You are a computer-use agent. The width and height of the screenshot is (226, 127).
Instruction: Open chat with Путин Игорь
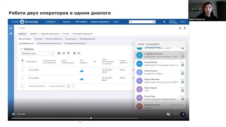(x=160, y=98)
